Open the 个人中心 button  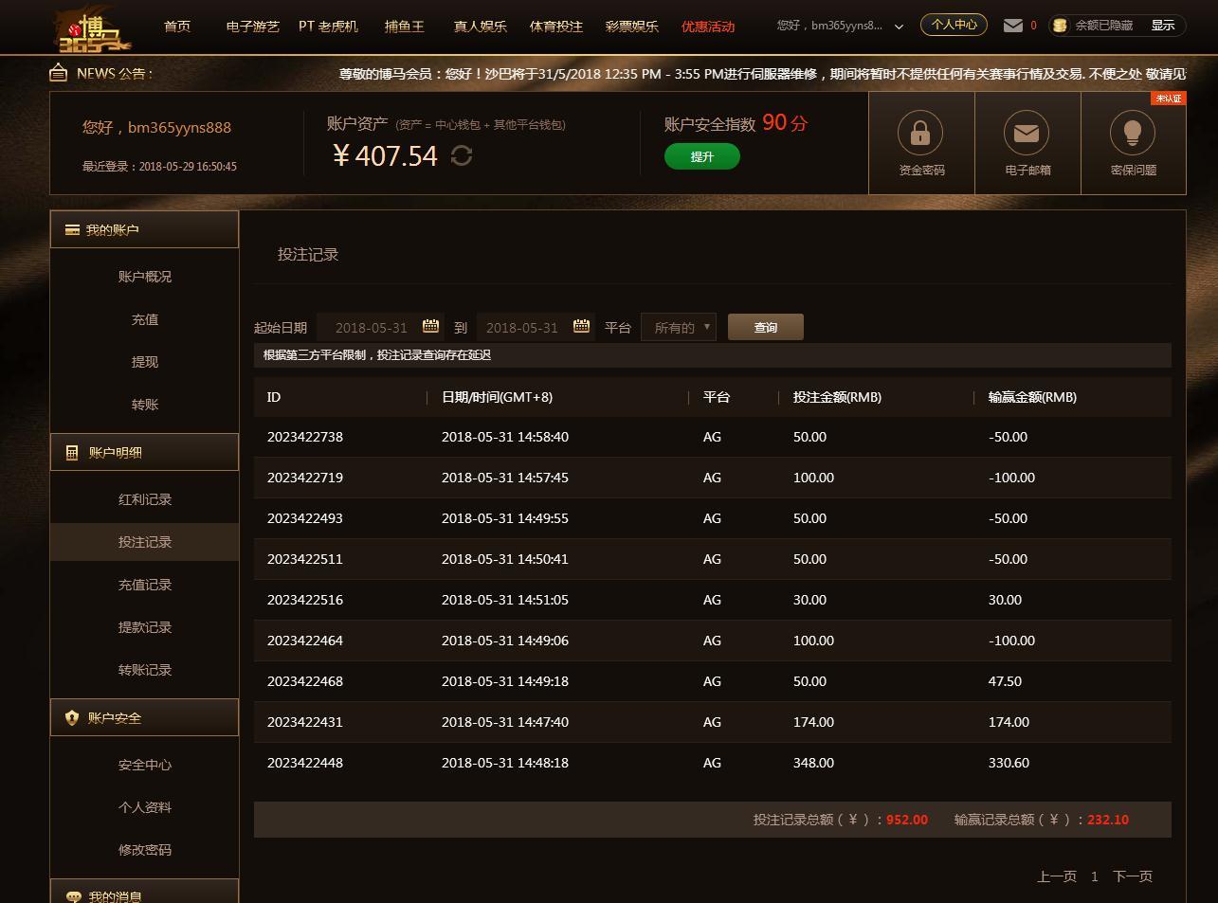click(x=954, y=25)
